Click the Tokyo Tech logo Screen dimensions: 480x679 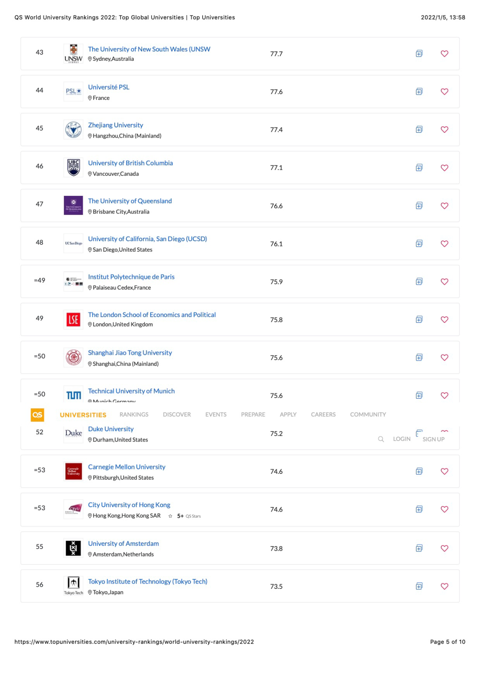pyautogui.click(x=73, y=586)
